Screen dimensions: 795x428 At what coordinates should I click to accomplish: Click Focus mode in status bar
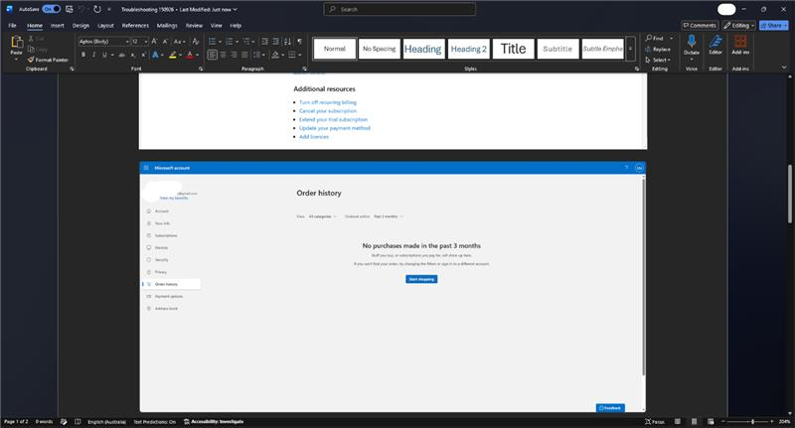(x=655, y=421)
